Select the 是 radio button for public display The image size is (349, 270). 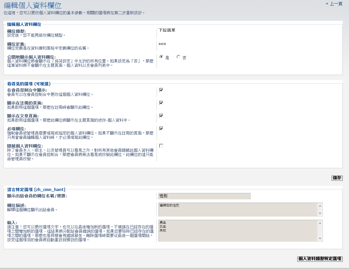pyautogui.click(x=161, y=57)
